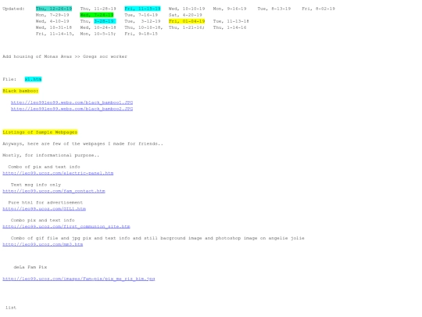Viewport: 422px width, 317px height.
Task: Click the 'Wed, 4-10-19' date
Action: (52, 21)
